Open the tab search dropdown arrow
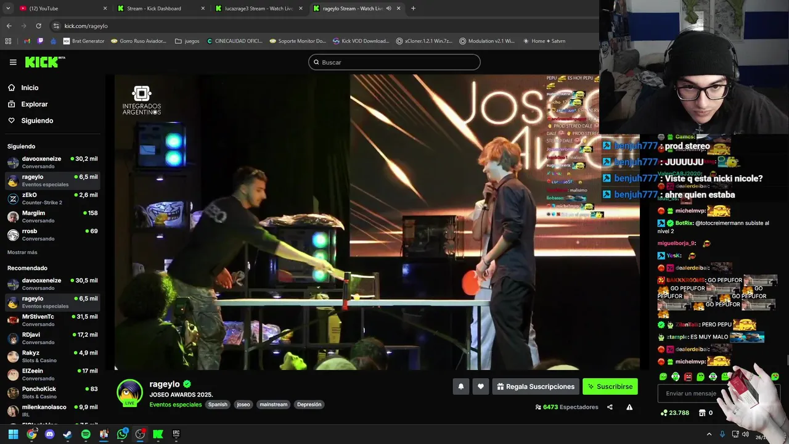789x444 pixels. 7,9
